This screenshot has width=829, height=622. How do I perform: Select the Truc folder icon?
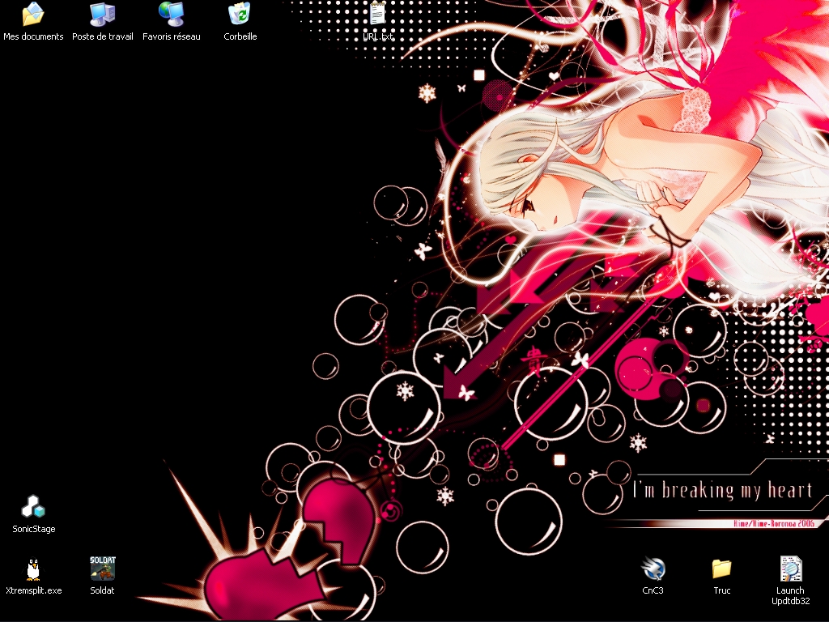(x=721, y=569)
